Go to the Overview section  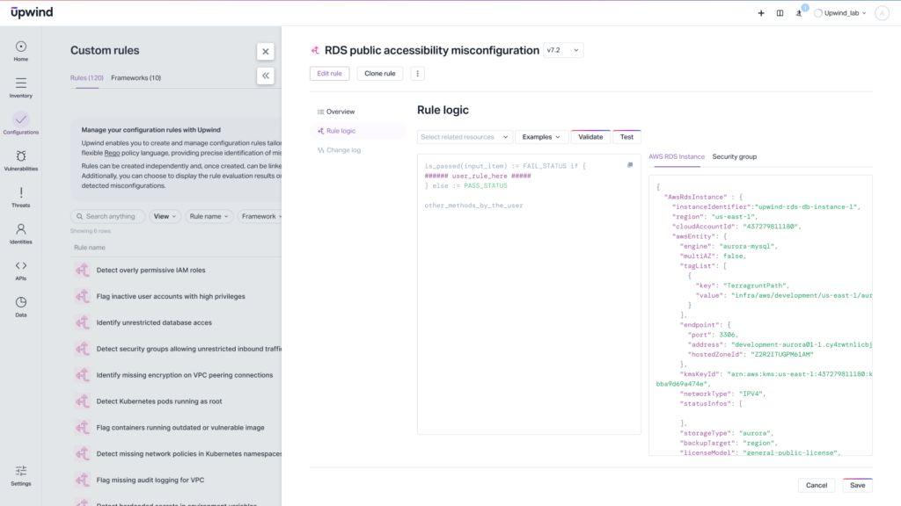[341, 112]
